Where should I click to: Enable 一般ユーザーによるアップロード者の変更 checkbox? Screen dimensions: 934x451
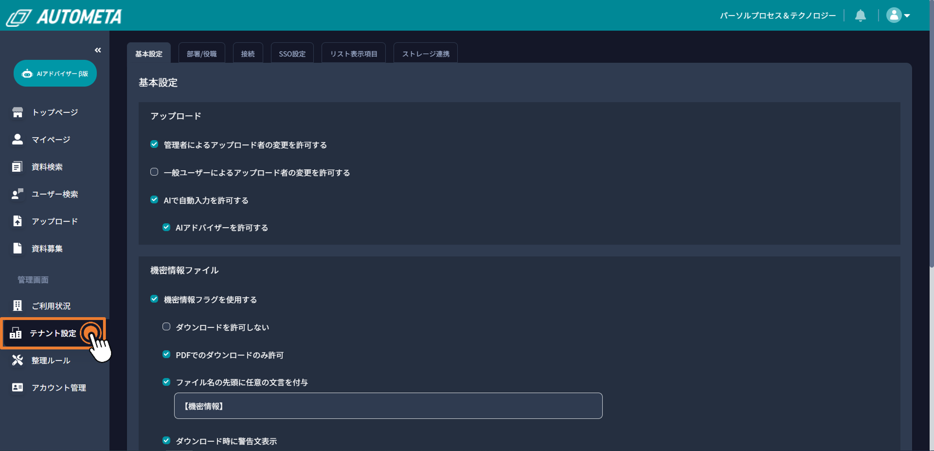[154, 172]
